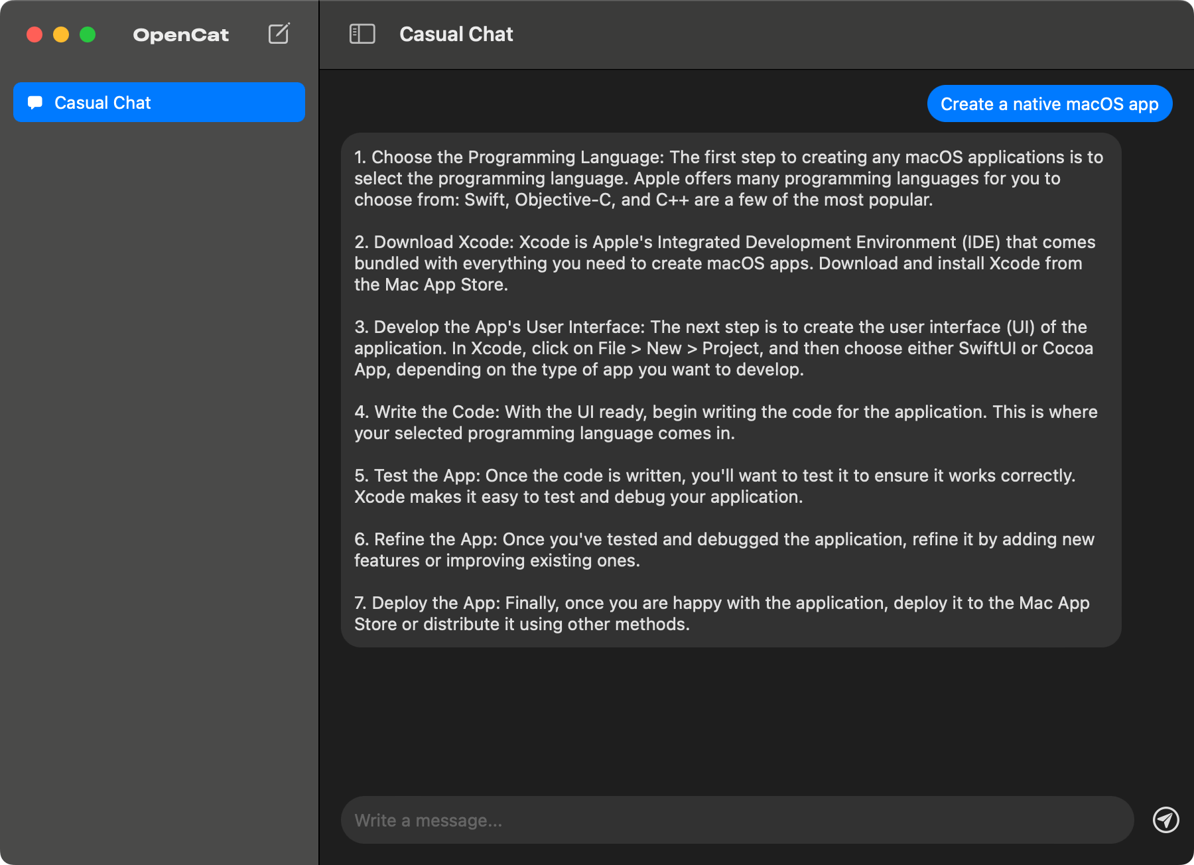The height and width of the screenshot is (865, 1194).
Task: Start a new chat with compose icon
Action: (279, 34)
